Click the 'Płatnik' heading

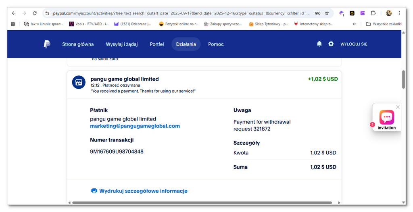(x=99, y=110)
